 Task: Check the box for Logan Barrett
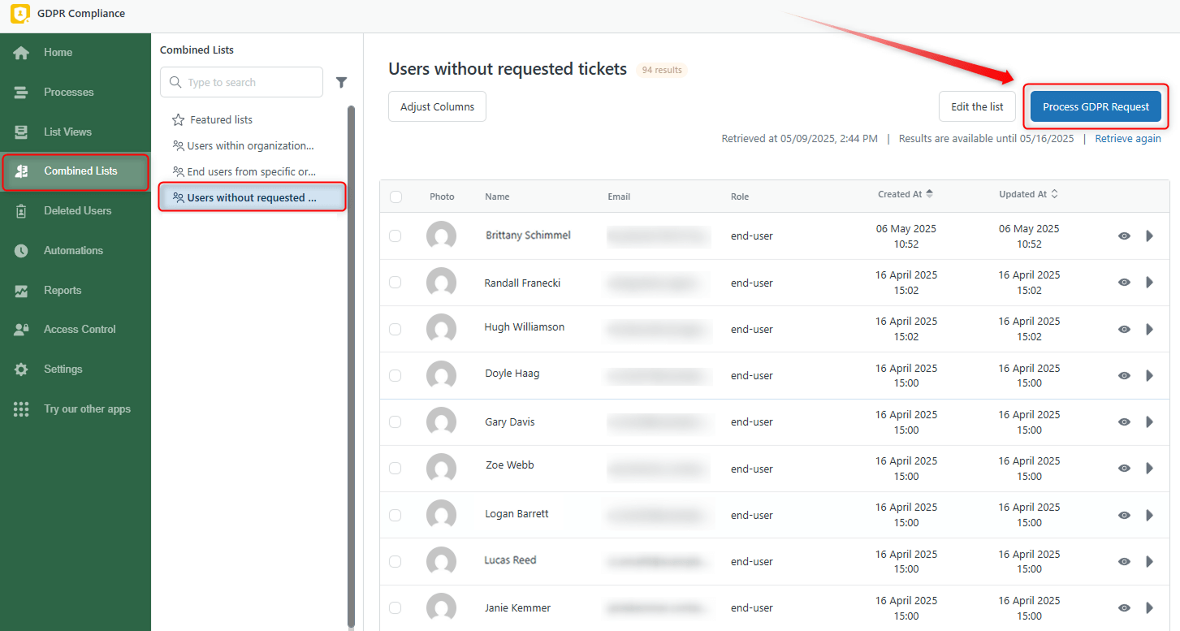click(395, 515)
